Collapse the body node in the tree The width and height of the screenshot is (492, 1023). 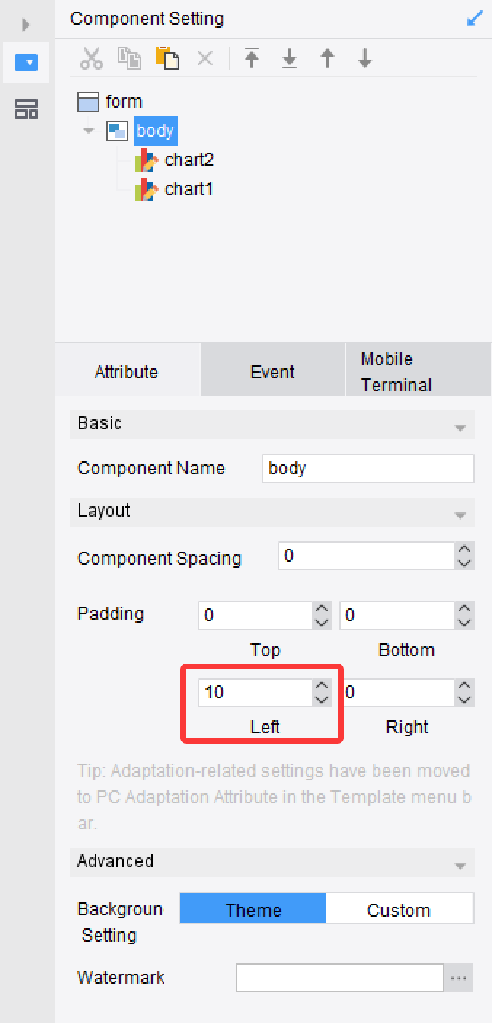click(89, 132)
